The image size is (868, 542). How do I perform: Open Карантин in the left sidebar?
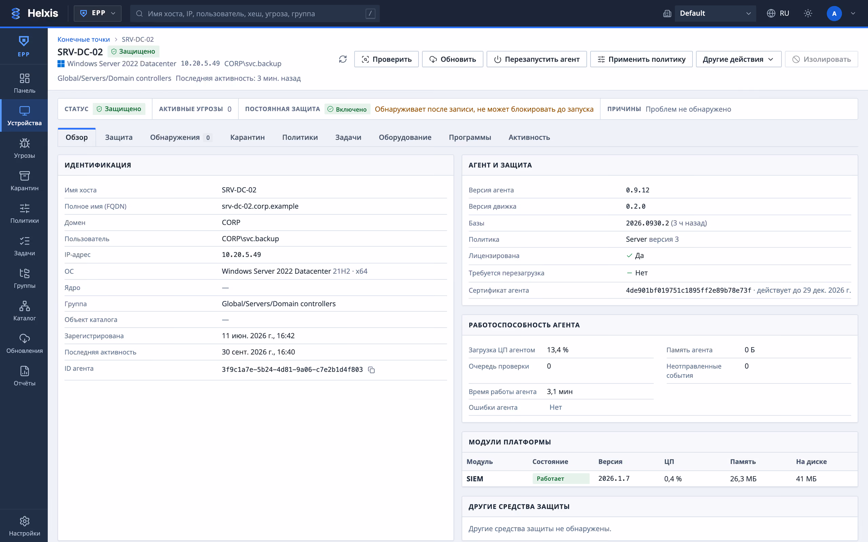24,181
